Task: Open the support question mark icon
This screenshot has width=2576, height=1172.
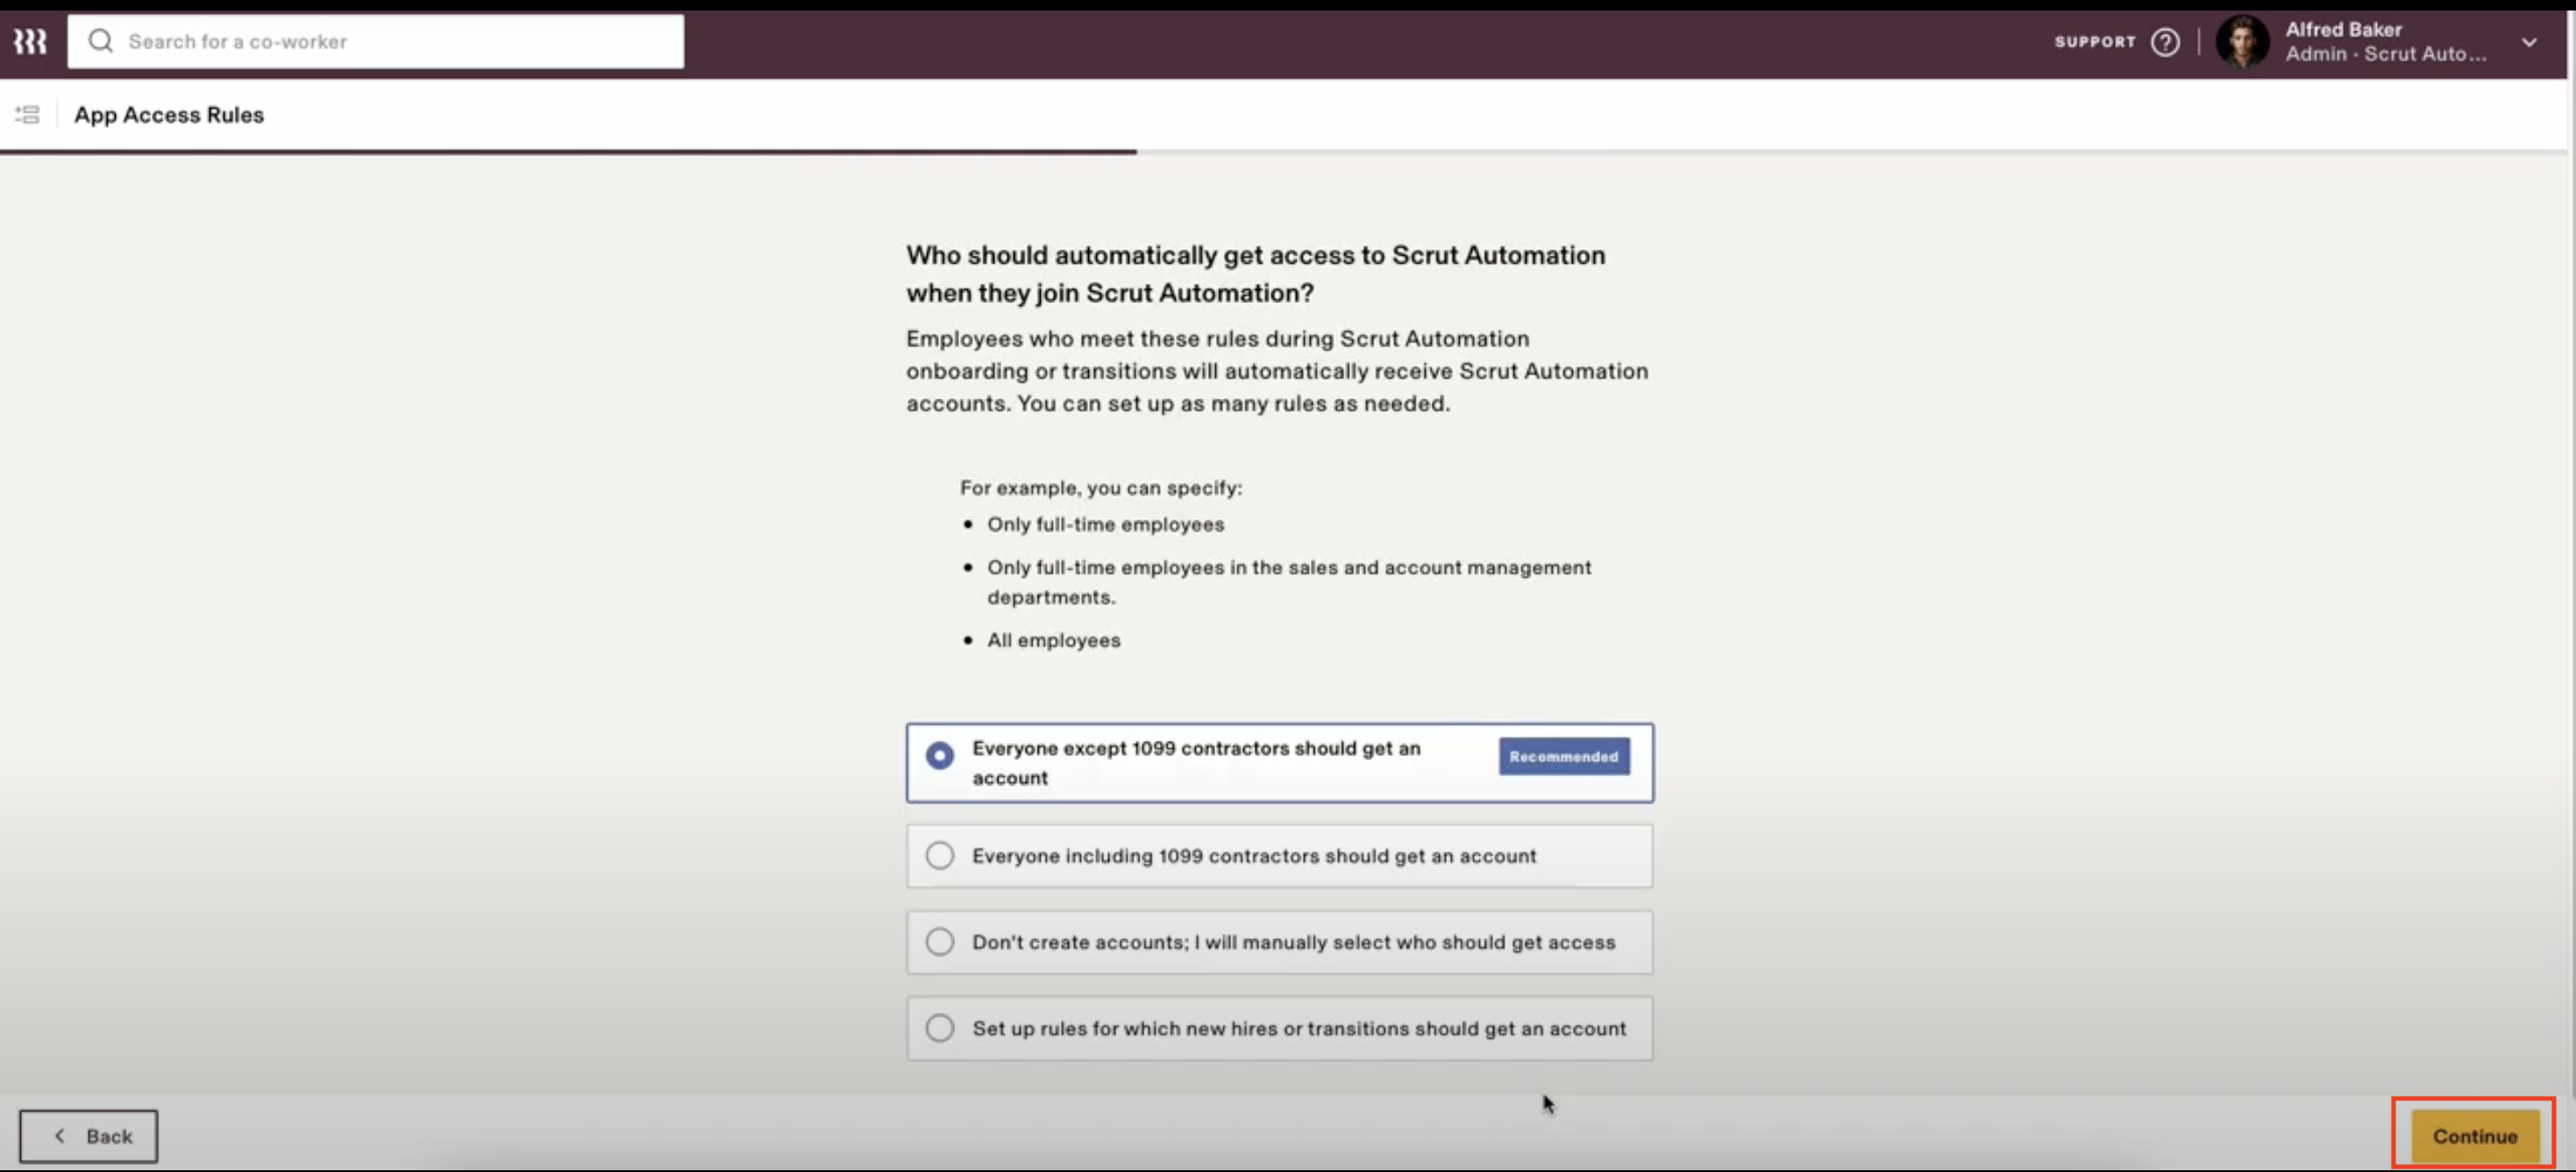Action: tap(2165, 42)
